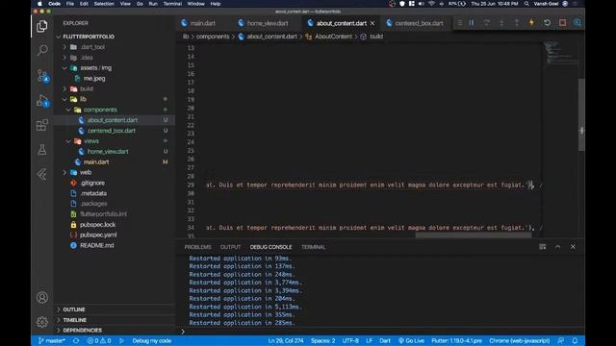The image size is (616, 346).
Task: Select the Debug Console tab
Action: [270, 247]
